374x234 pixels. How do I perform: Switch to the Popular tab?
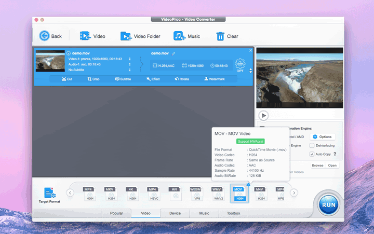point(116,213)
